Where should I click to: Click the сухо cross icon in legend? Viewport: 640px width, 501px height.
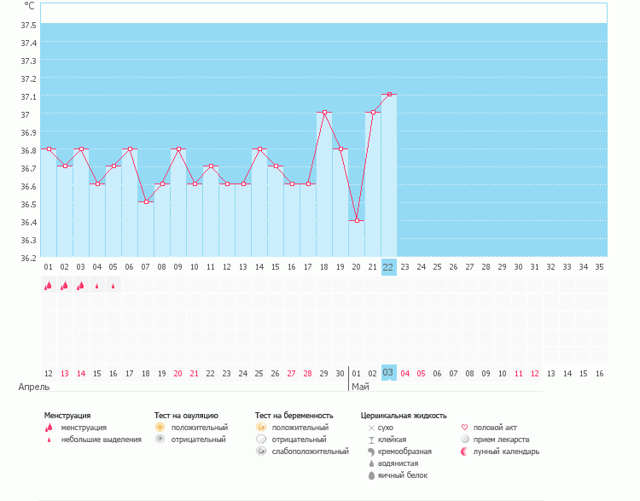(x=371, y=427)
